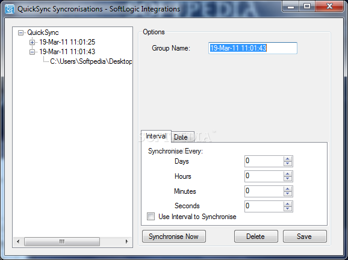Image resolution: width=348 pixels, height=260 pixels.
Task: Click the Delete button
Action: [256, 237]
